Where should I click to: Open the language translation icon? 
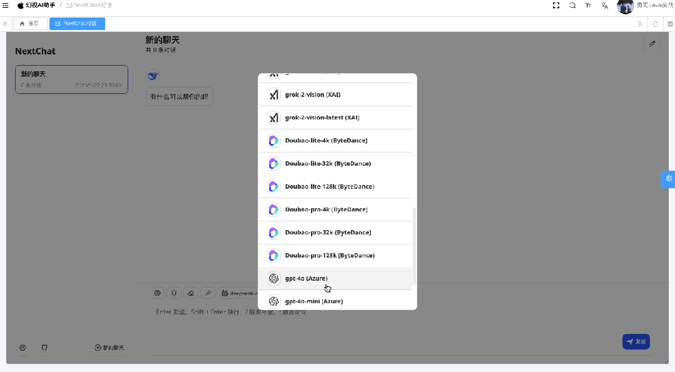pyautogui.click(x=605, y=5)
